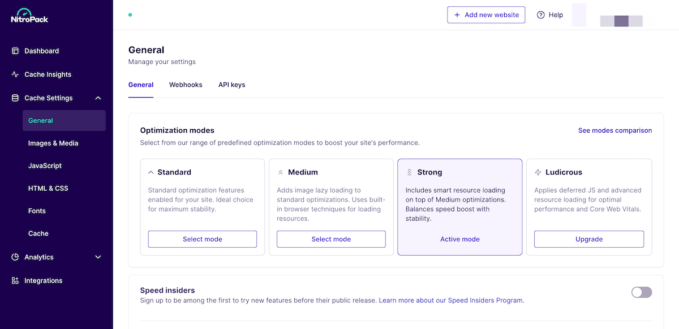Viewport: 679px width, 329px height.
Task: Click the Integrations grid icon
Action: 15,281
